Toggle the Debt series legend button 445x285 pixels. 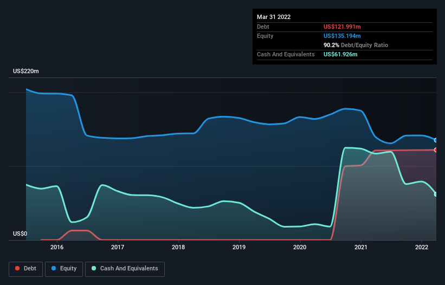pos(25,269)
